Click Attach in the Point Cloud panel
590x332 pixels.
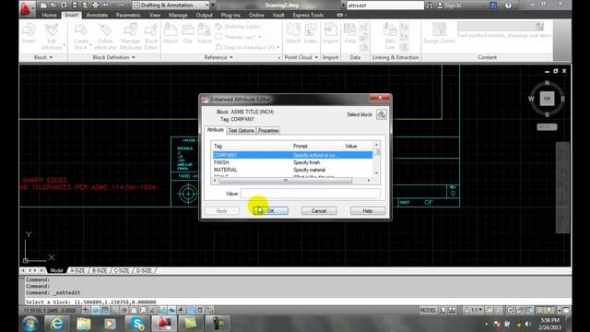293,33
